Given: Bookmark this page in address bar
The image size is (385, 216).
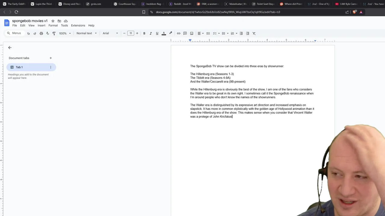Looking at the screenshot, I should click(x=144, y=12).
